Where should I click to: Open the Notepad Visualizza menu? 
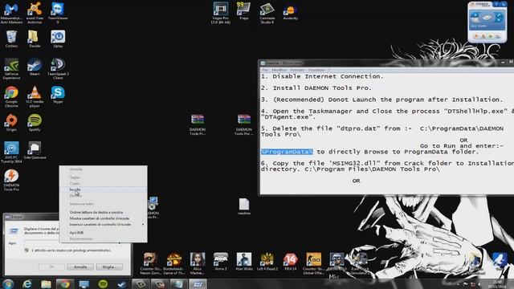(x=316, y=70)
